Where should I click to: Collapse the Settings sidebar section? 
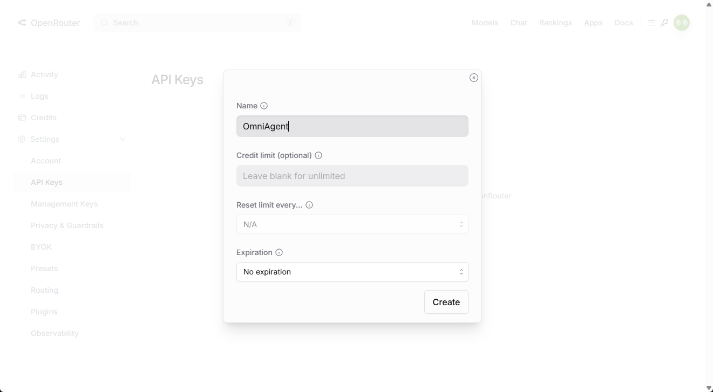pyautogui.click(x=123, y=139)
